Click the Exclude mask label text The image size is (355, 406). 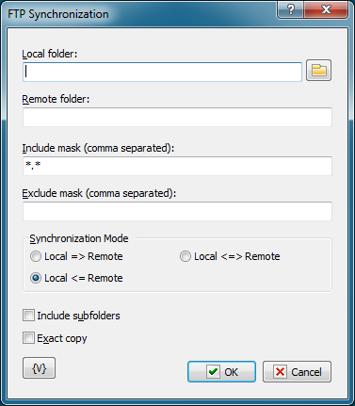coord(99,193)
